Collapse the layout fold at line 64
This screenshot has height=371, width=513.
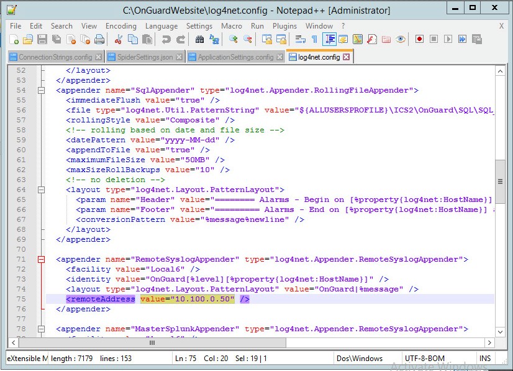click(x=41, y=190)
